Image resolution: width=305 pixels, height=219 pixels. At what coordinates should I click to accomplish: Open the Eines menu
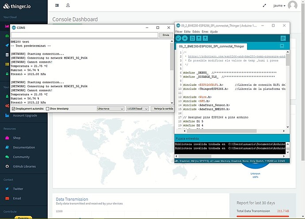205,31
